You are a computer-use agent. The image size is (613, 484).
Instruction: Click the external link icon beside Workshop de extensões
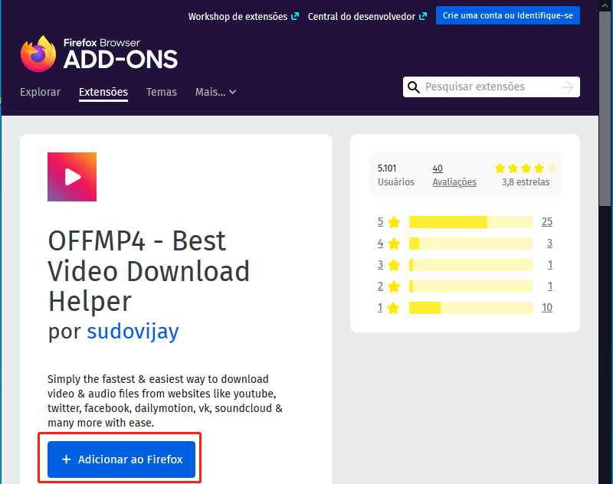(x=295, y=16)
